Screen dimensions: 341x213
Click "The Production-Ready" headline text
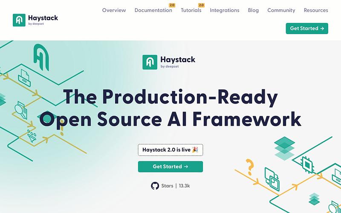coord(170,97)
